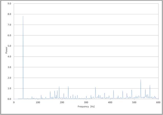Click the 400 label on the horizontal axis
The width and height of the screenshot is (163, 115).
pos(110,102)
